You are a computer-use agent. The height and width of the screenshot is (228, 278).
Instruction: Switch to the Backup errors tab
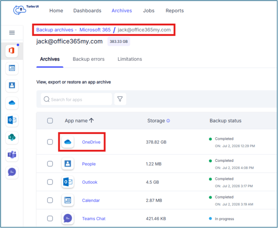(88, 59)
